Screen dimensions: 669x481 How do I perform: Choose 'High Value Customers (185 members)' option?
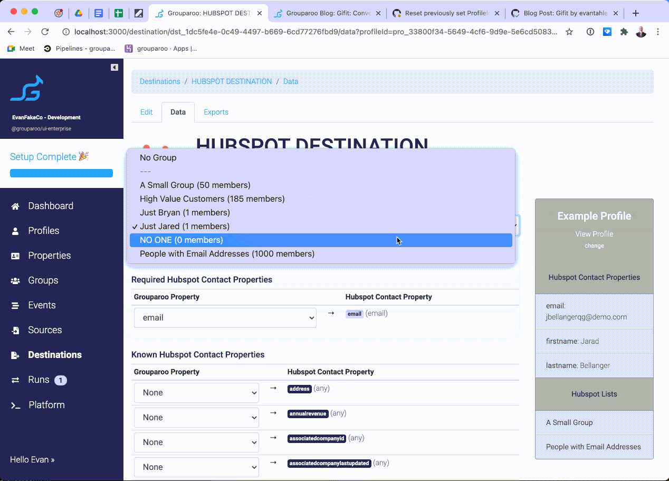(x=212, y=199)
